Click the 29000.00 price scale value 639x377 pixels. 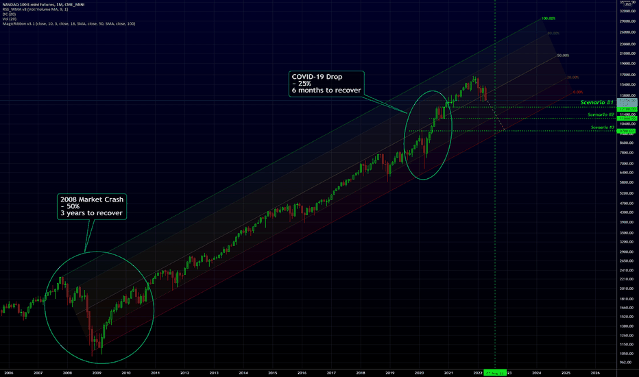tap(627, 21)
